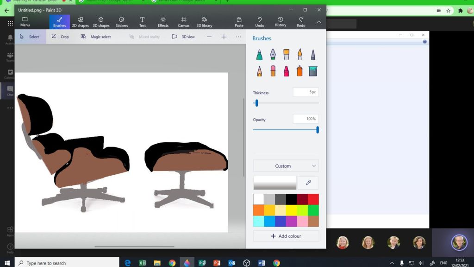Click the Opacity slider handle
The width and height of the screenshot is (474, 267).
[318, 130]
